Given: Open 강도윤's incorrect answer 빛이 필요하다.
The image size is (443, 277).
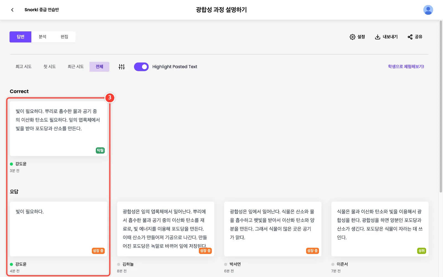Looking at the screenshot, I should [x=58, y=229].
